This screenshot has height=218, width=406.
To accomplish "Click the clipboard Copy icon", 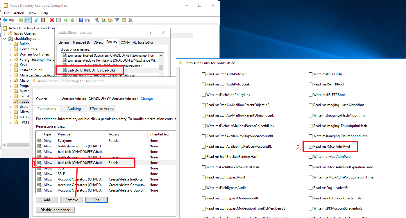I will tap(43, 20).
